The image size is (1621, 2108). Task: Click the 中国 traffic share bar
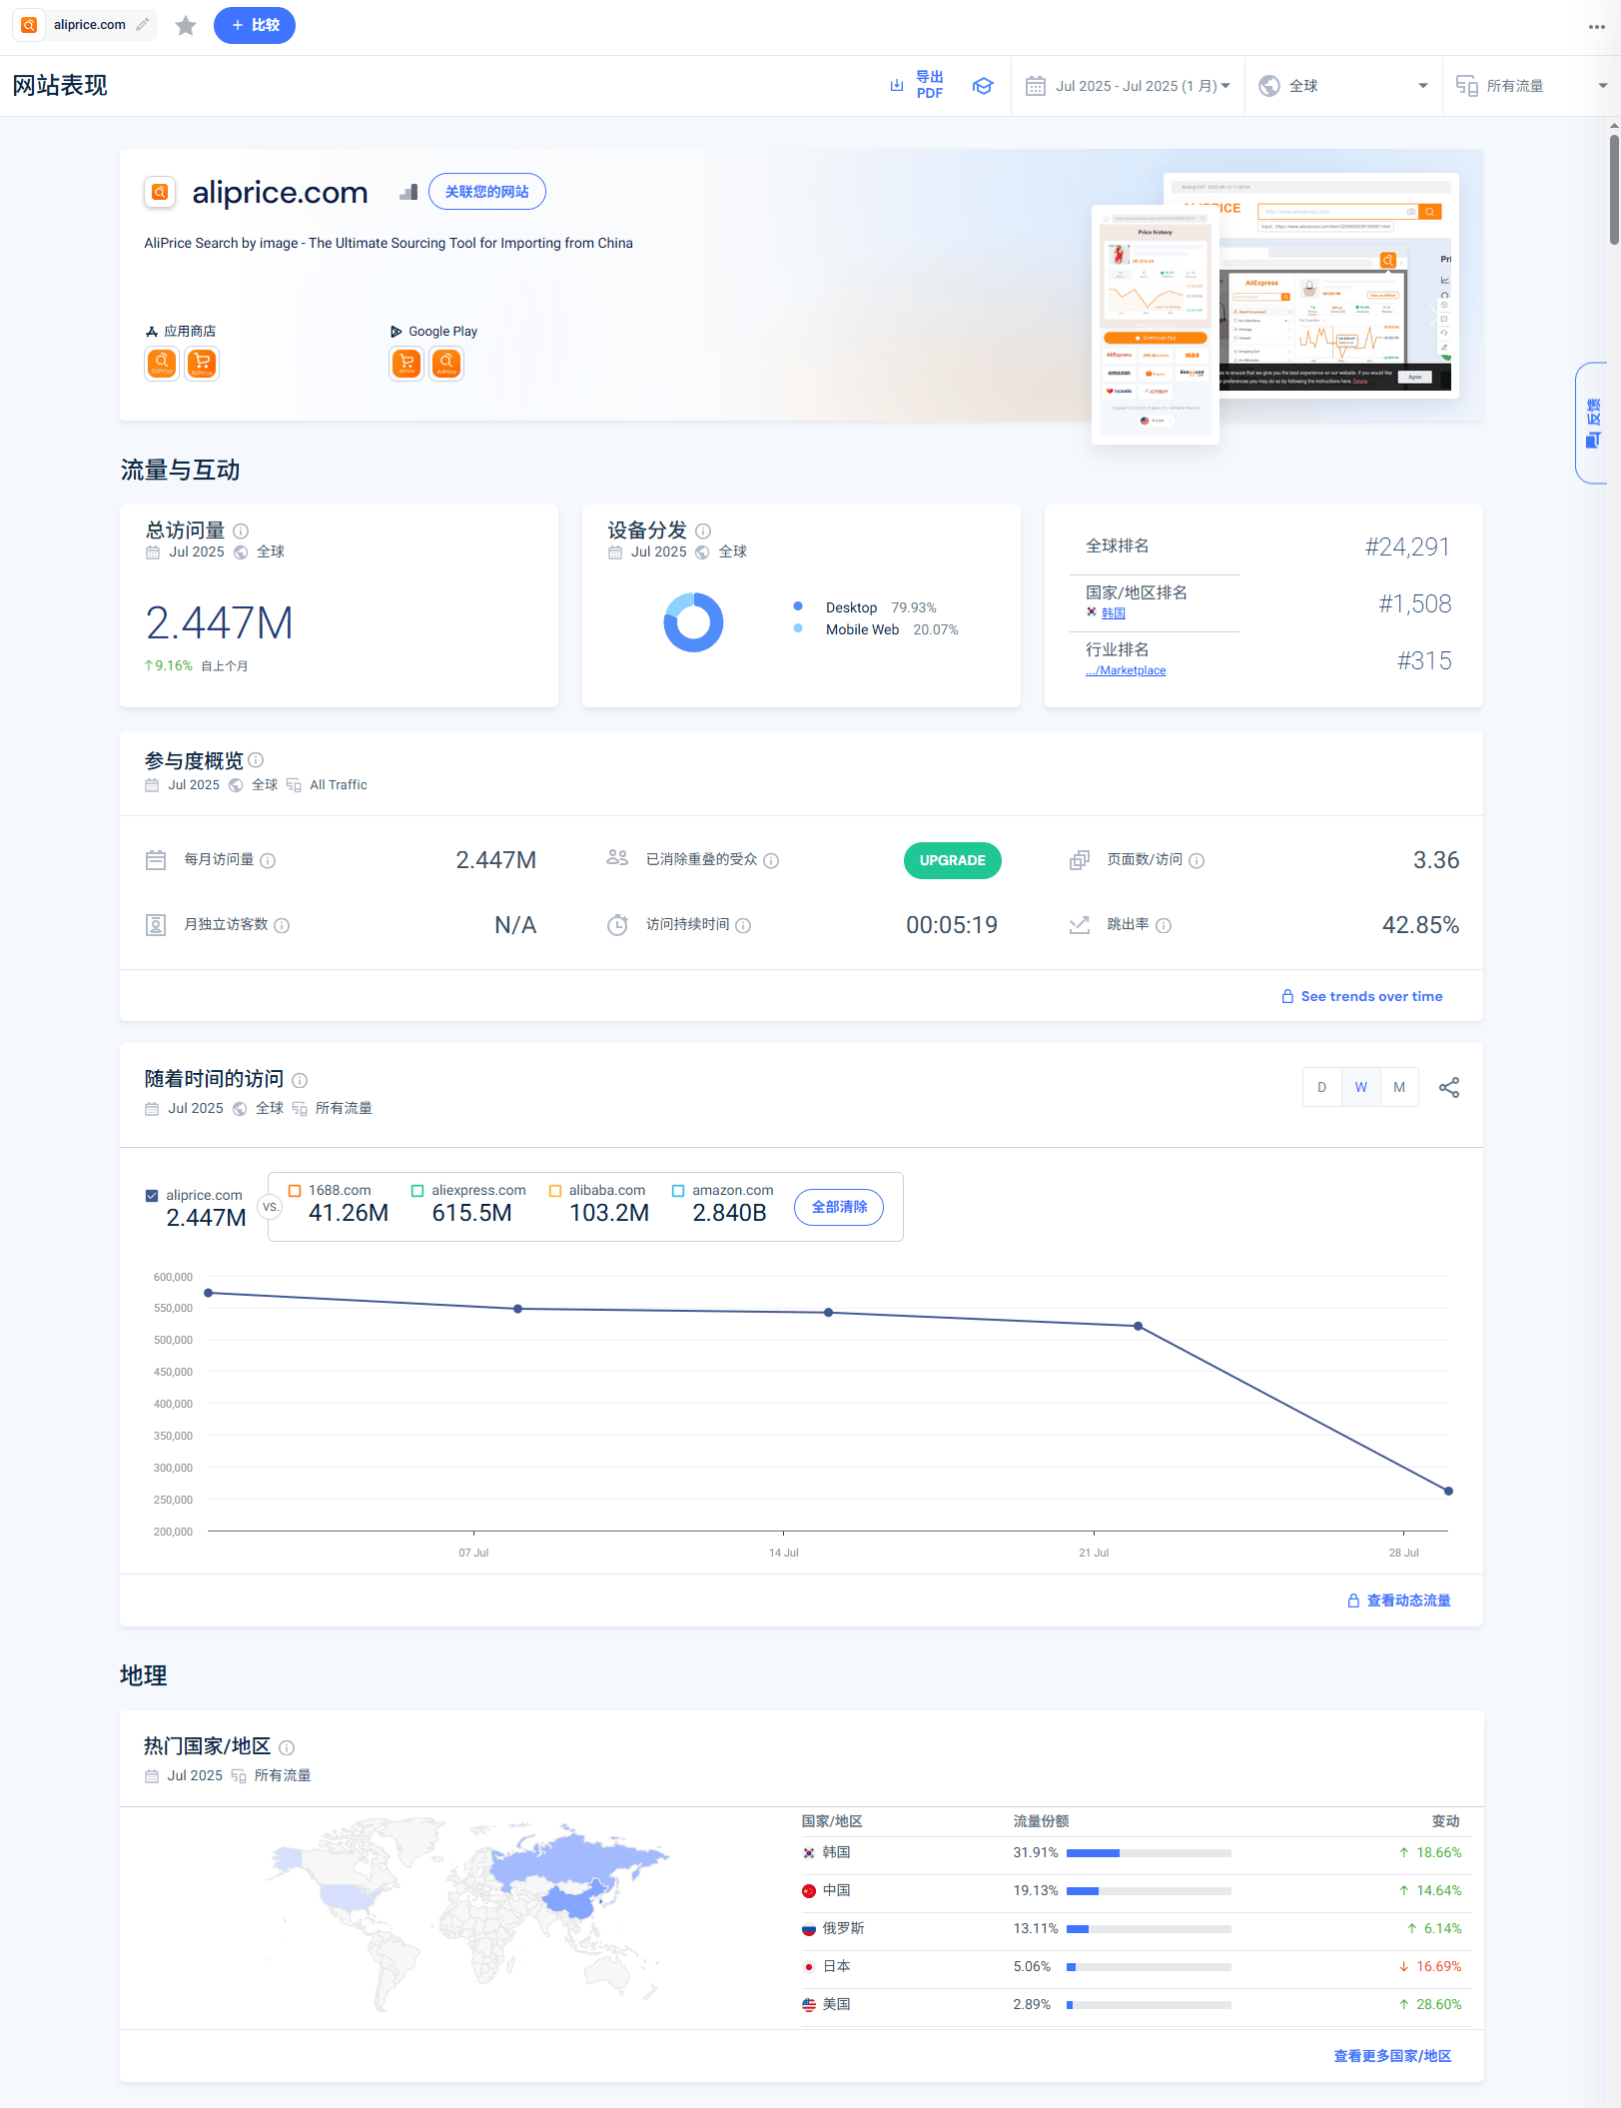1149,1891
